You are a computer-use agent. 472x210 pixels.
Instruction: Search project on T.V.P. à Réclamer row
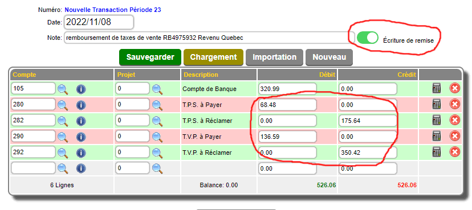pos(157,153)
